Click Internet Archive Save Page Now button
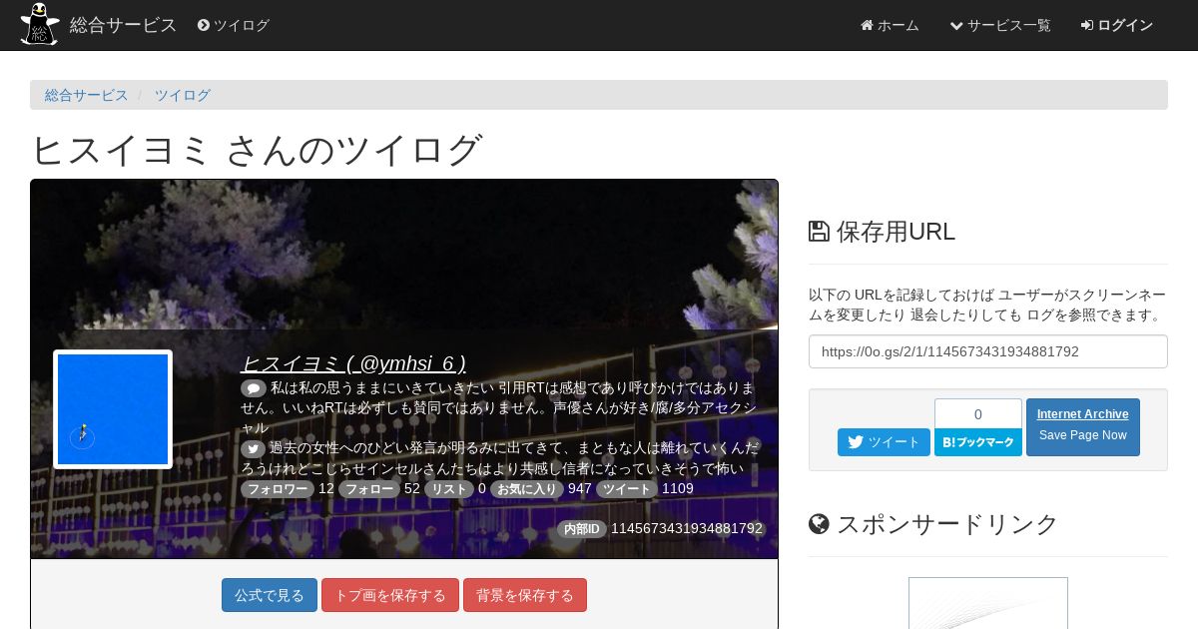 coord(1083,427)
